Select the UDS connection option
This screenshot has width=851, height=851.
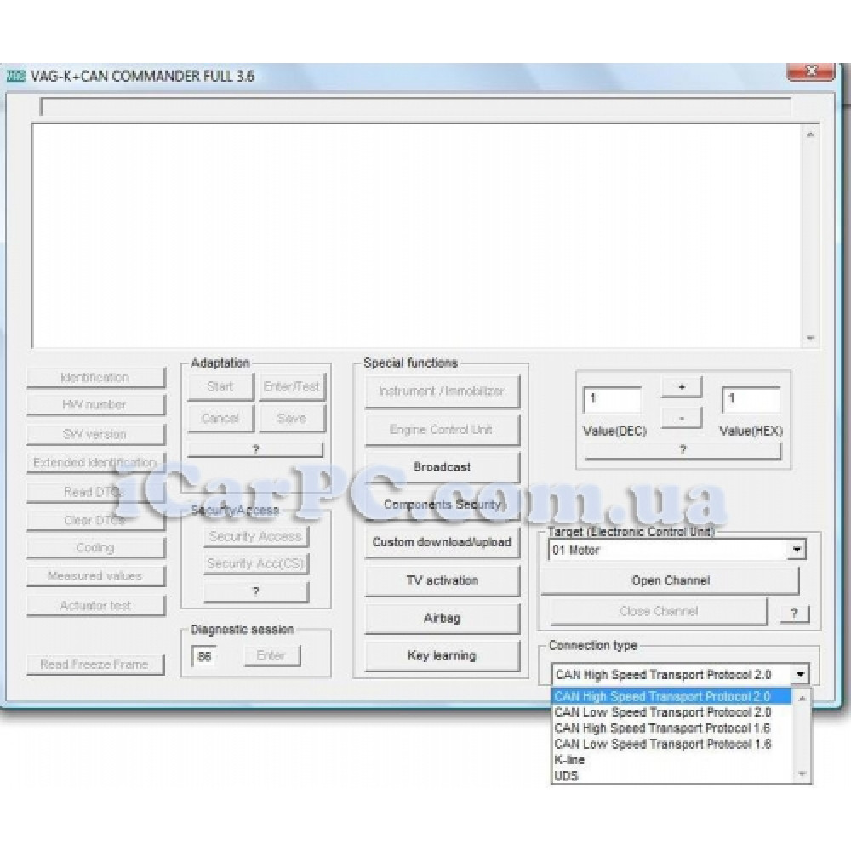coord(672,775)
